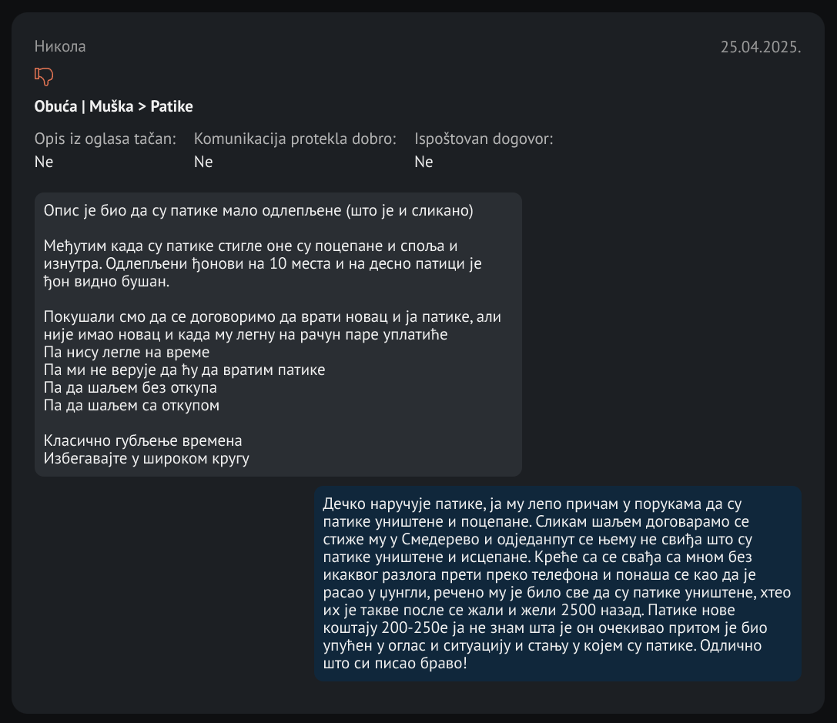Screen dimensions: 837x723
Task: Click the line "Класично губљење времена"
Action: coord(143,441)
